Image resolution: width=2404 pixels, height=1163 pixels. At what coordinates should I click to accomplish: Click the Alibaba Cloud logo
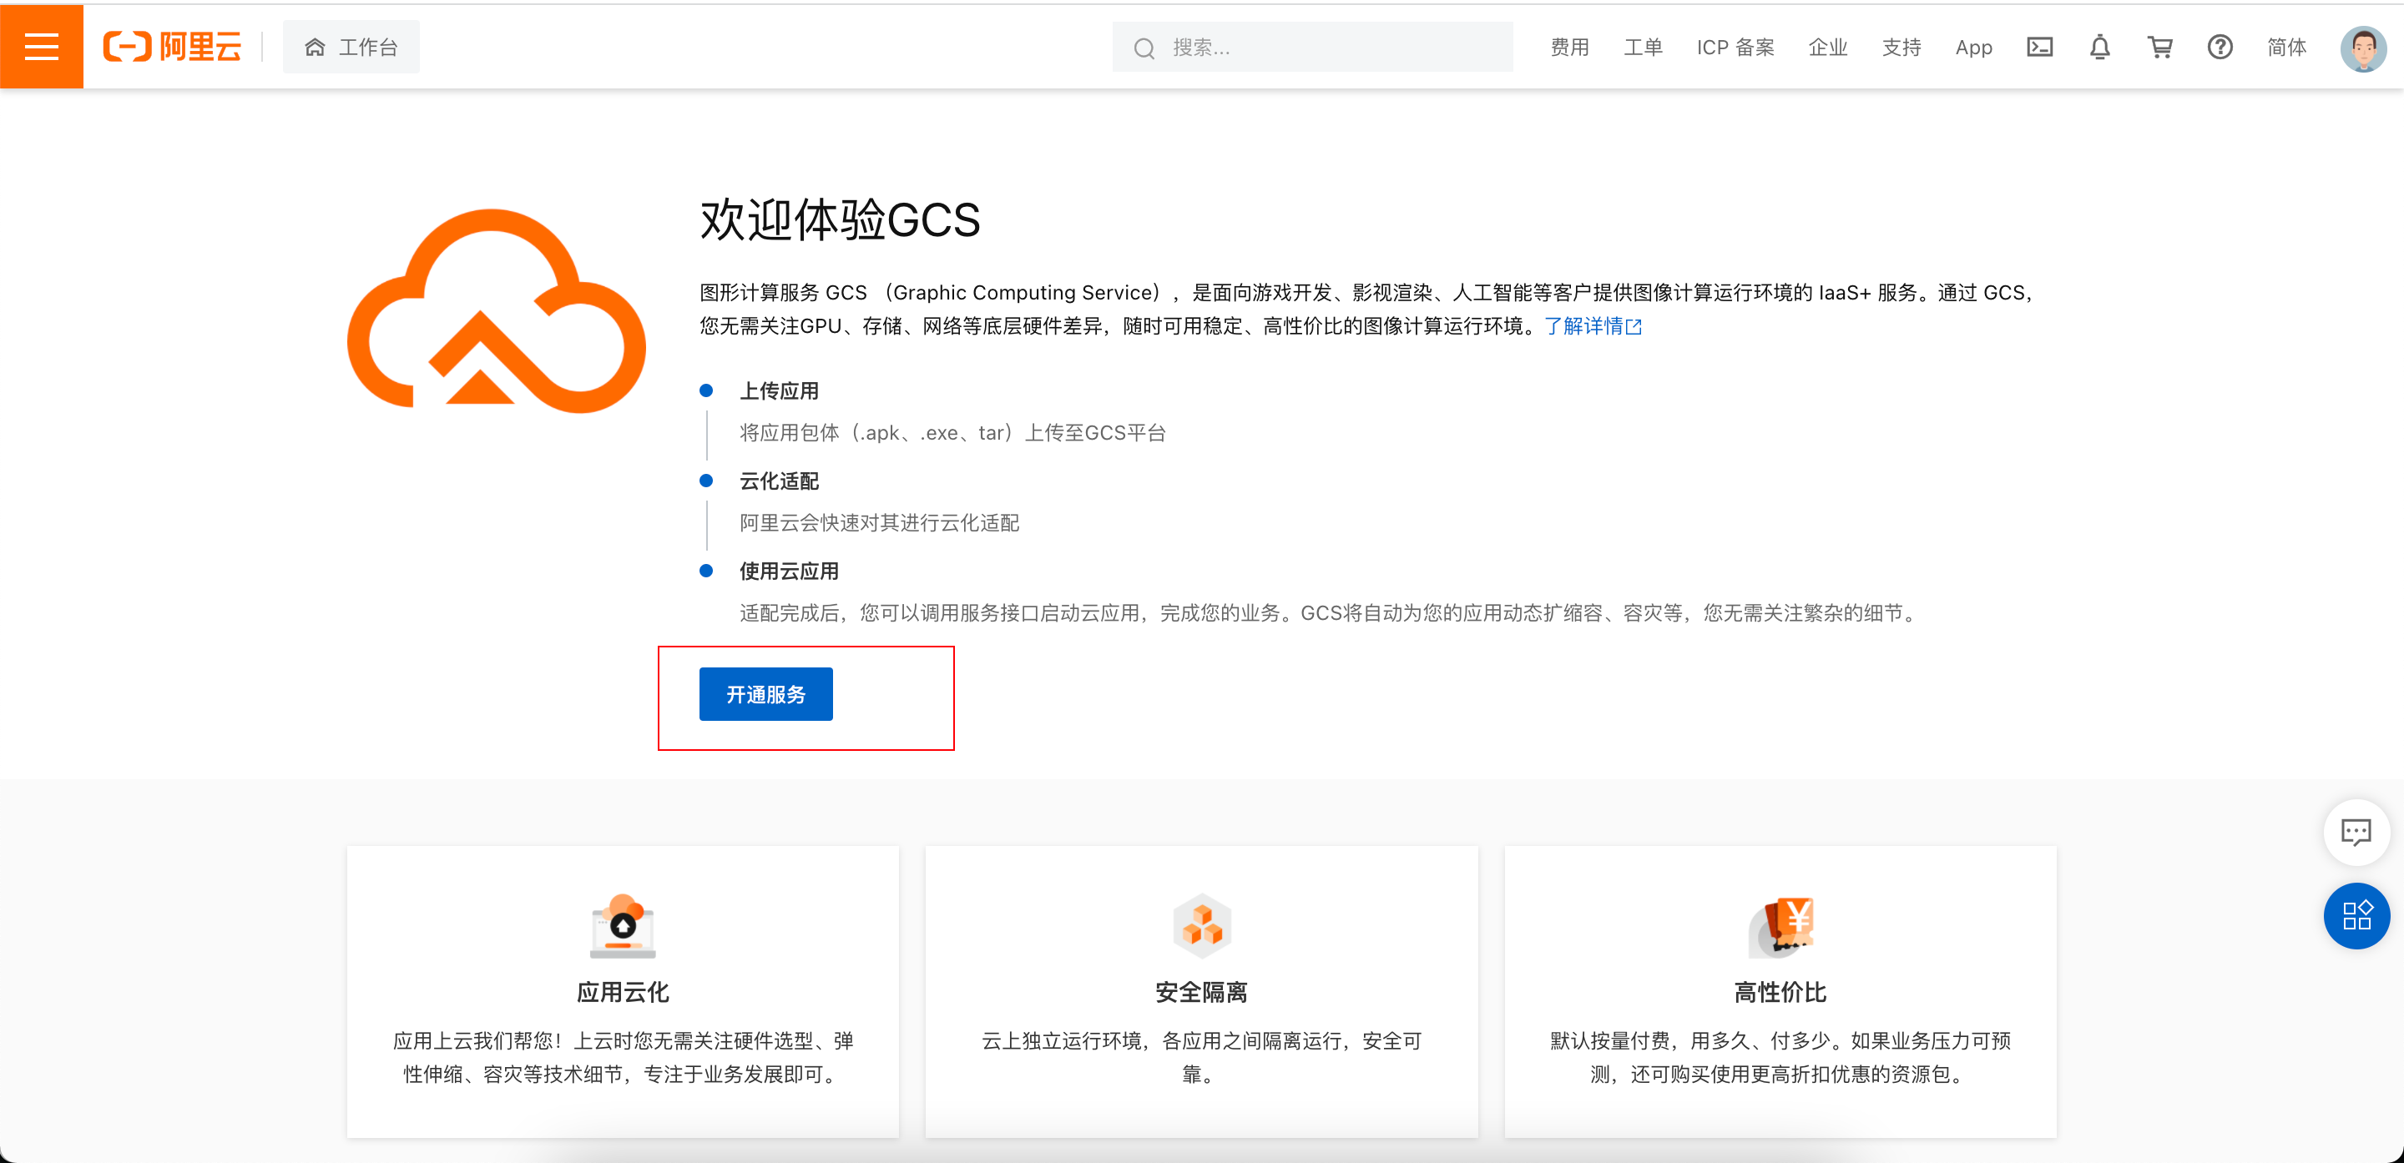point(173,47)
